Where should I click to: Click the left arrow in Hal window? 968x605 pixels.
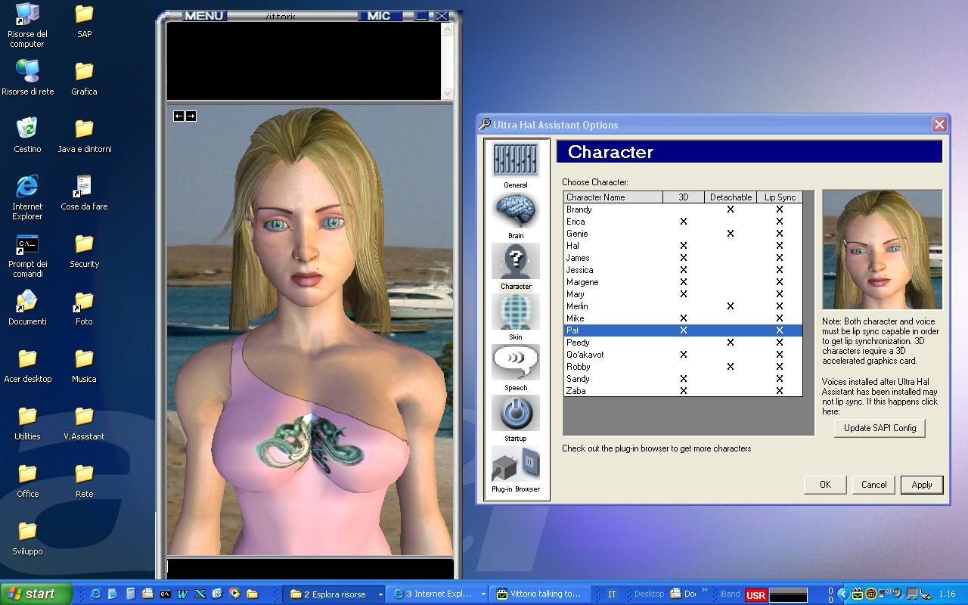(178, 116)
